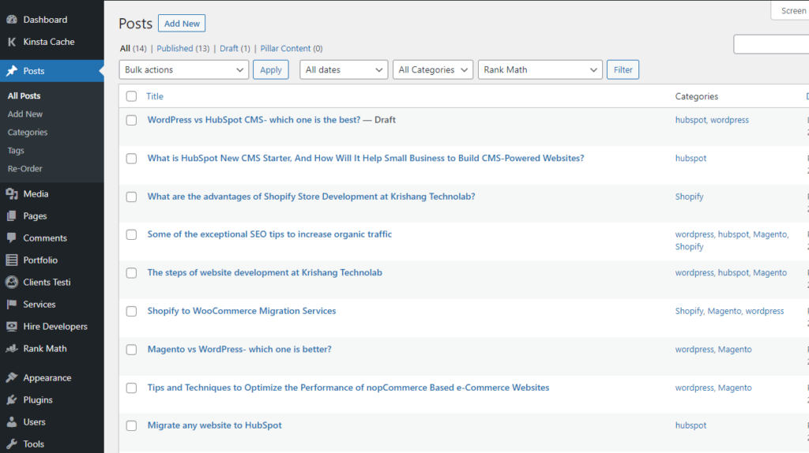Check the Shopify Store Development advantages post
The width and height of the screenshot is (809, 453).
[132, 197]
